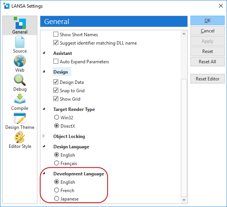Toggle the Auto Expand Parameters checkbox

coord(56,61)
